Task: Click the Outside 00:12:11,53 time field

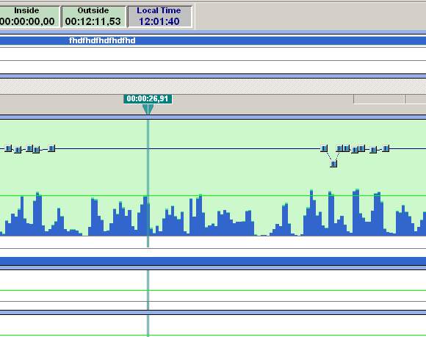Action: 93,17
